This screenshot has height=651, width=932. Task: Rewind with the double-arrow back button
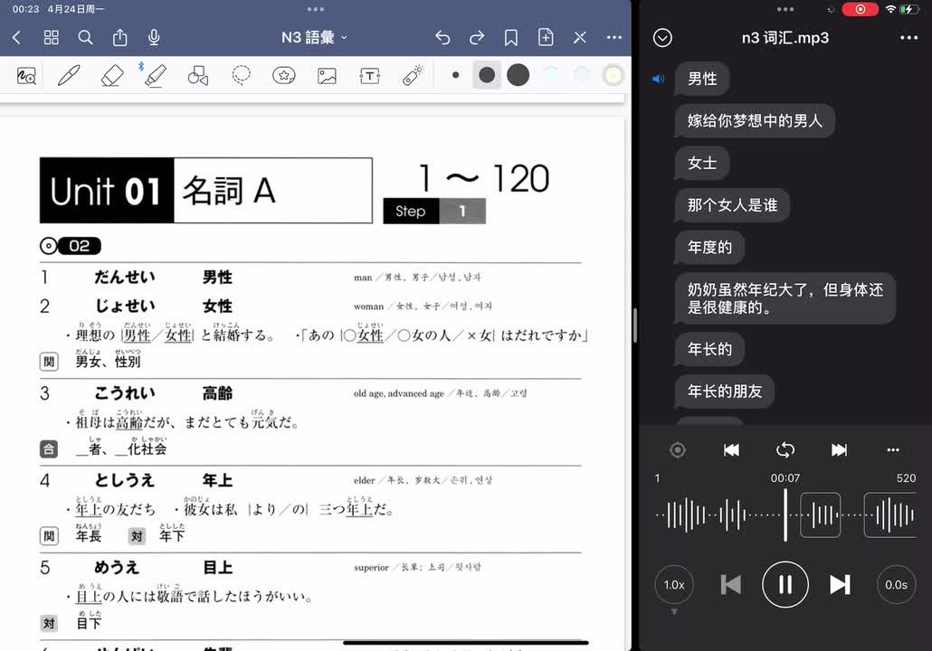(x=732, y=449)
